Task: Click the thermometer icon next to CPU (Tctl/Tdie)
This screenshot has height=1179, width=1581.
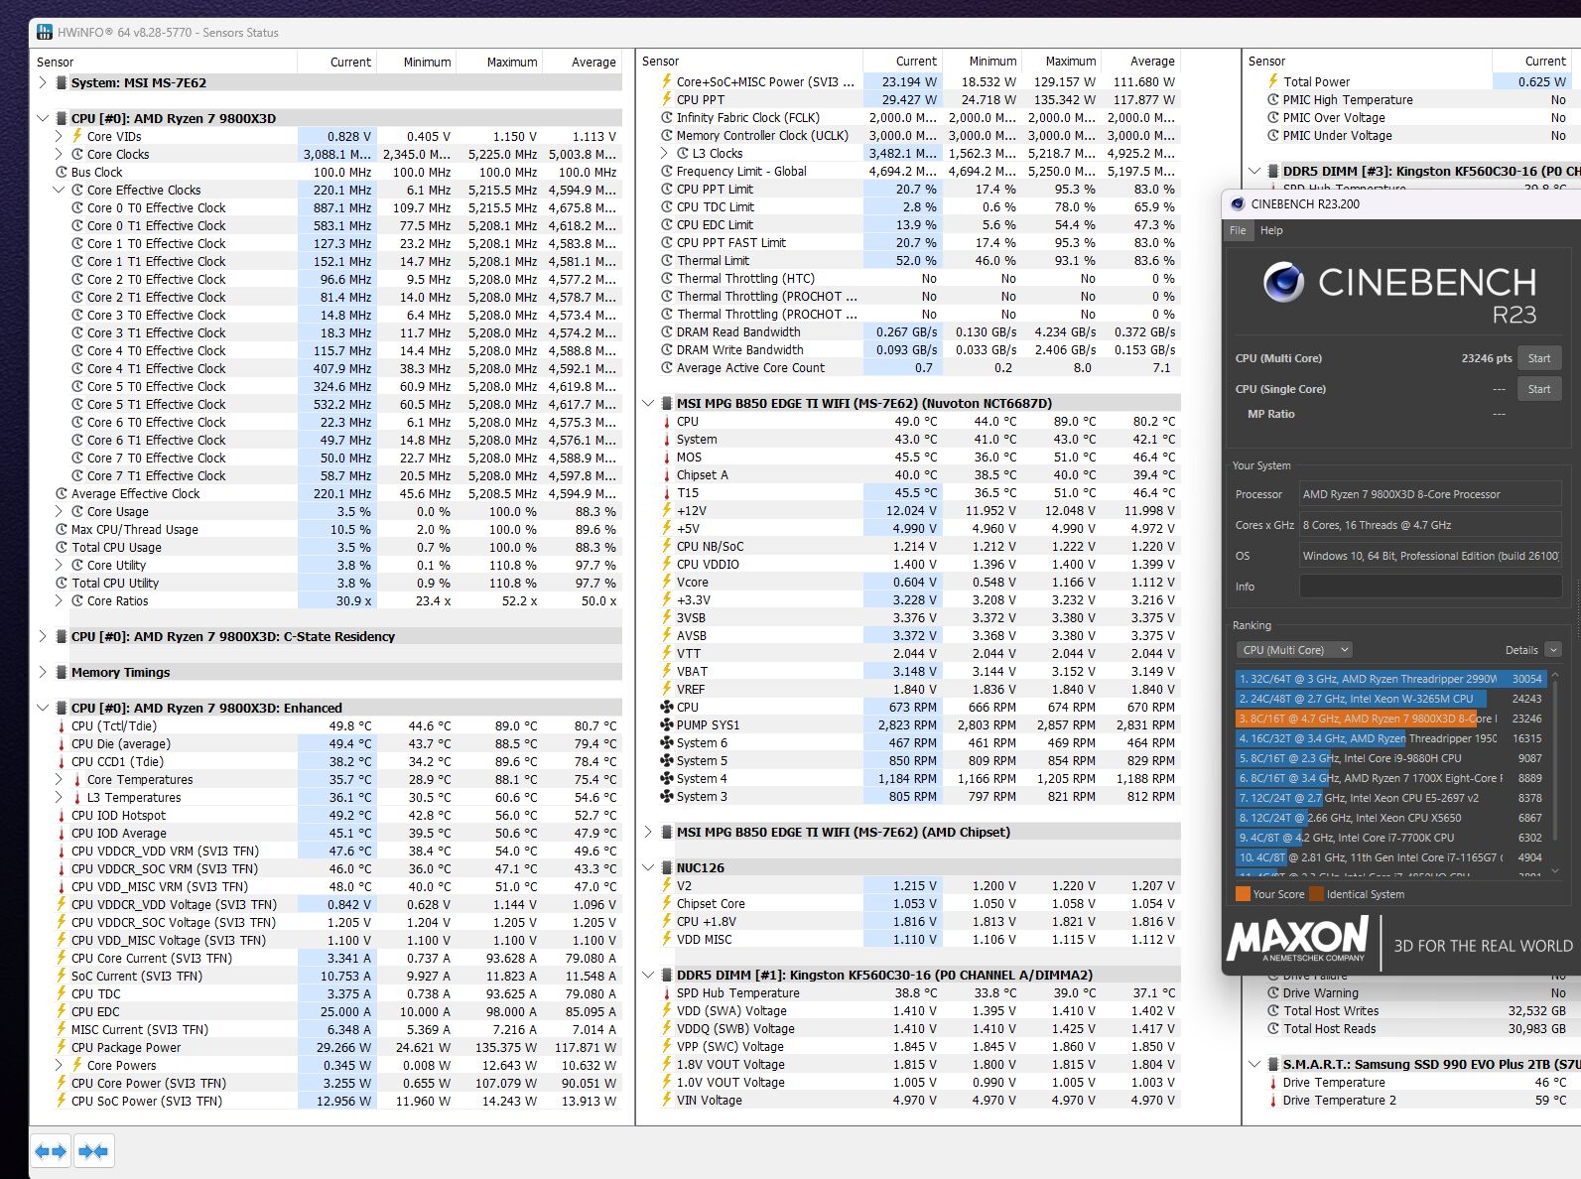Action: 62,726
